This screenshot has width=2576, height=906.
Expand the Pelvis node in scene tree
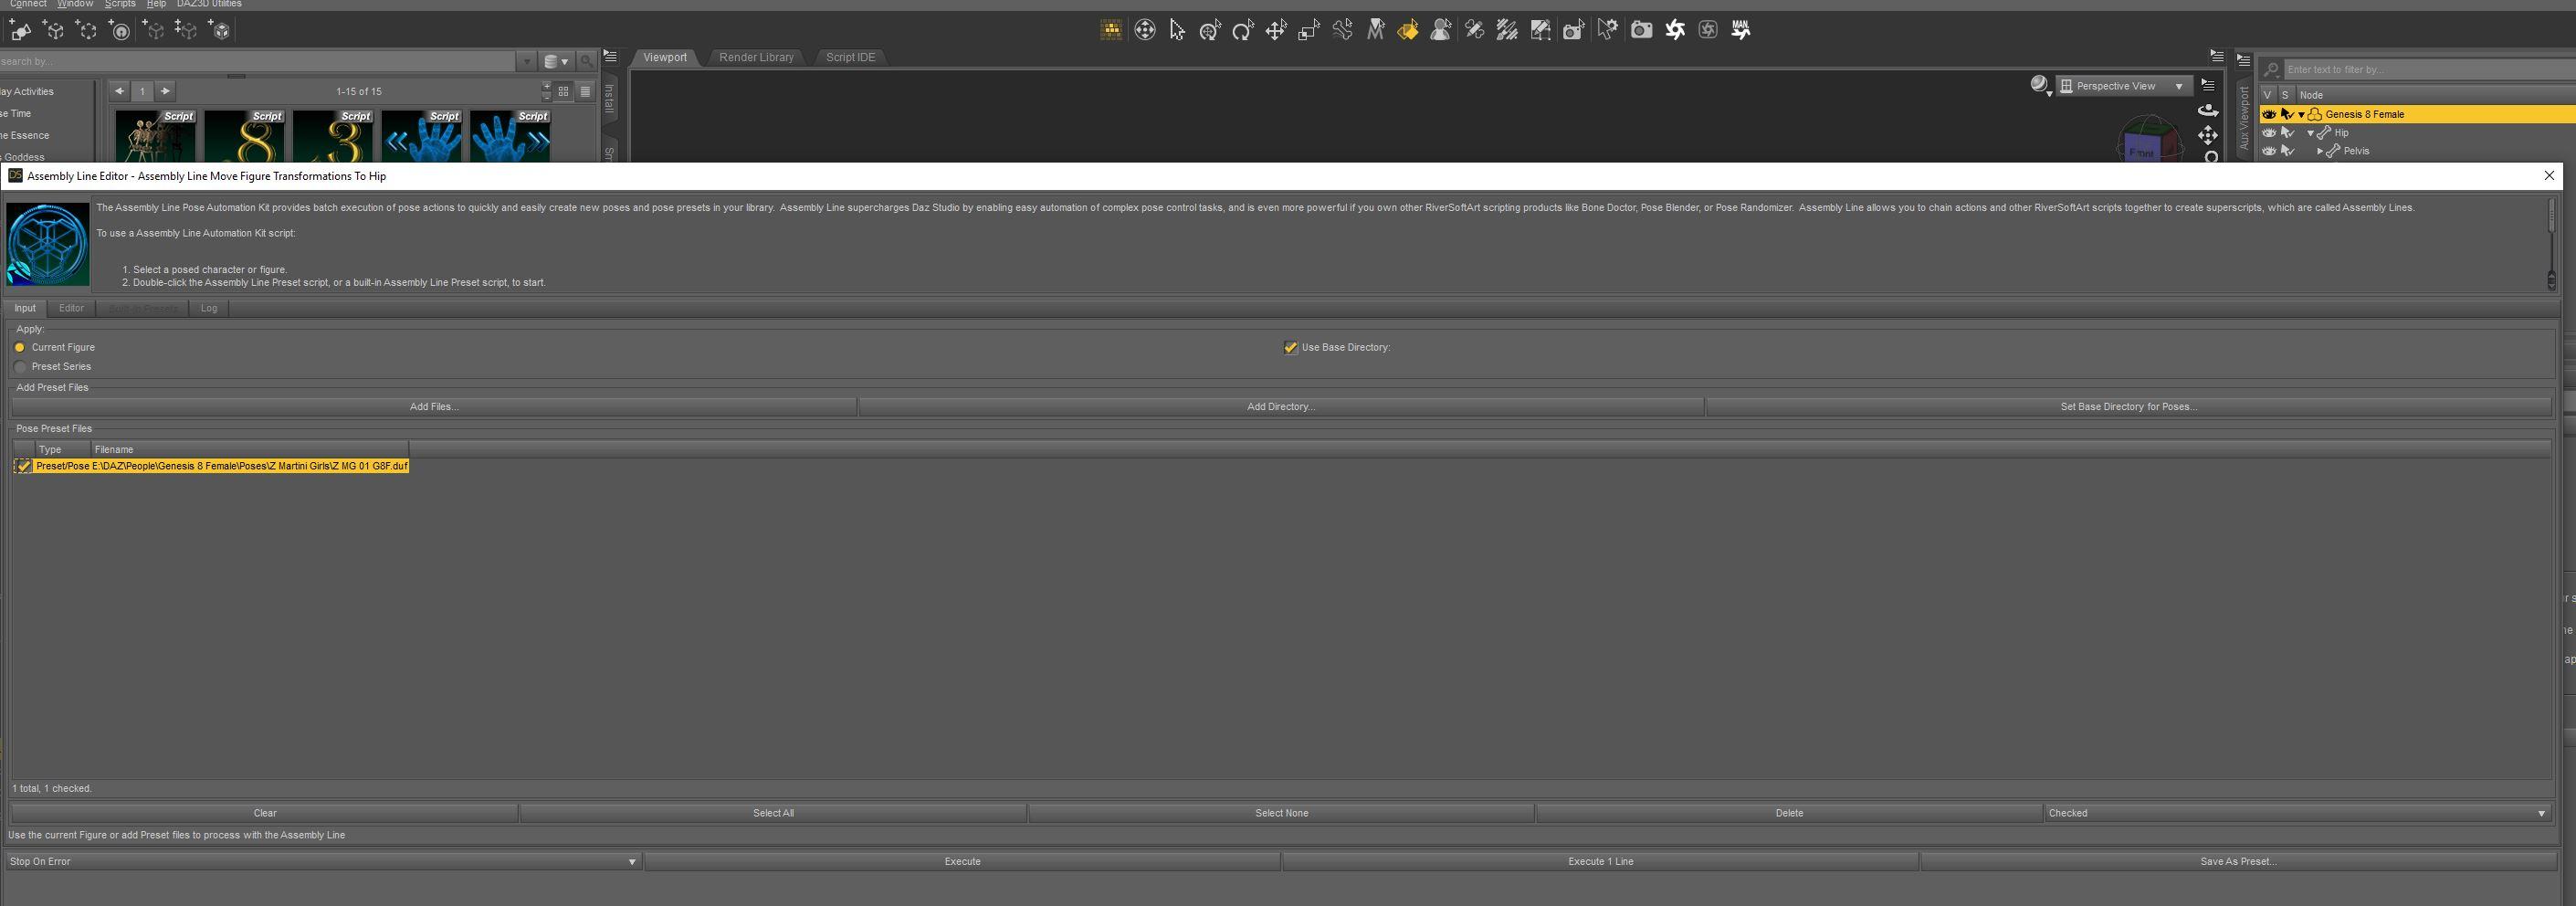coord(2320,151)
